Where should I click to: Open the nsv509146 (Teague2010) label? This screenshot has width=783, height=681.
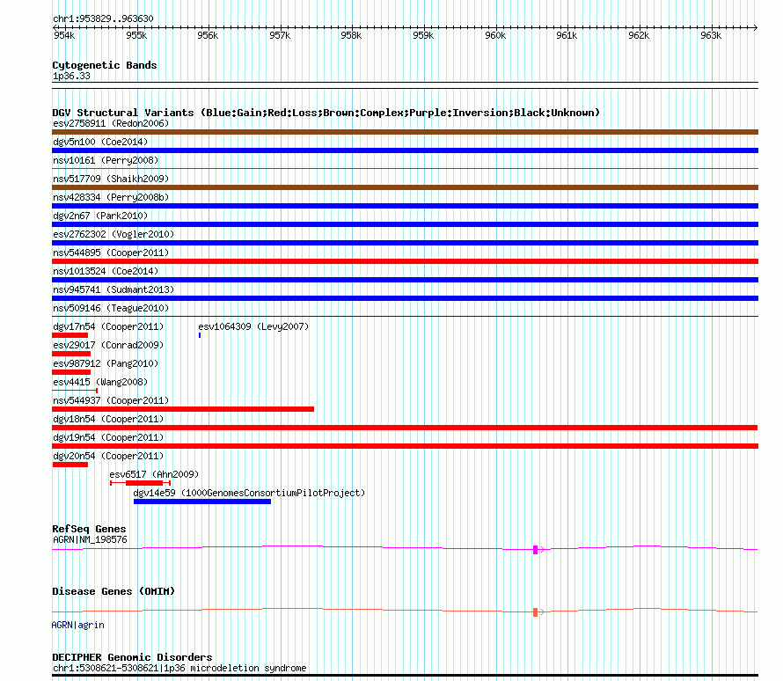[111, 308]
